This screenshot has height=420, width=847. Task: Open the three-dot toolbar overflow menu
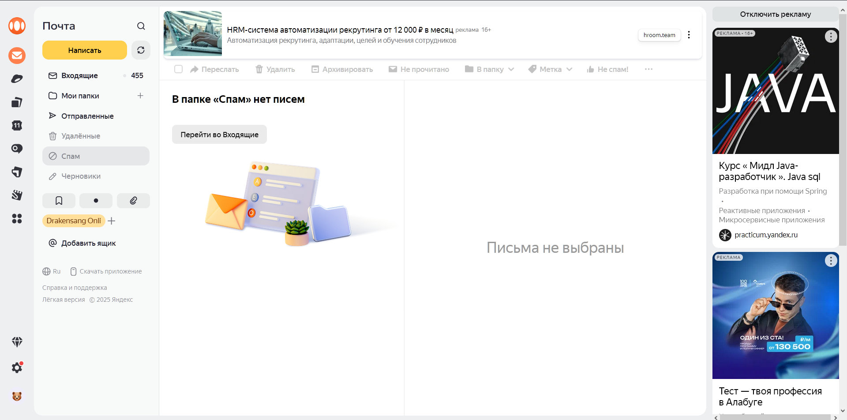[648, 69]
